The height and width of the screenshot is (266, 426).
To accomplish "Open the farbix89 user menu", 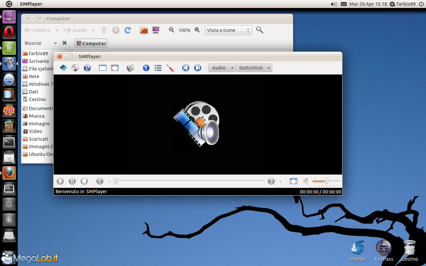I will coord(403,4).
